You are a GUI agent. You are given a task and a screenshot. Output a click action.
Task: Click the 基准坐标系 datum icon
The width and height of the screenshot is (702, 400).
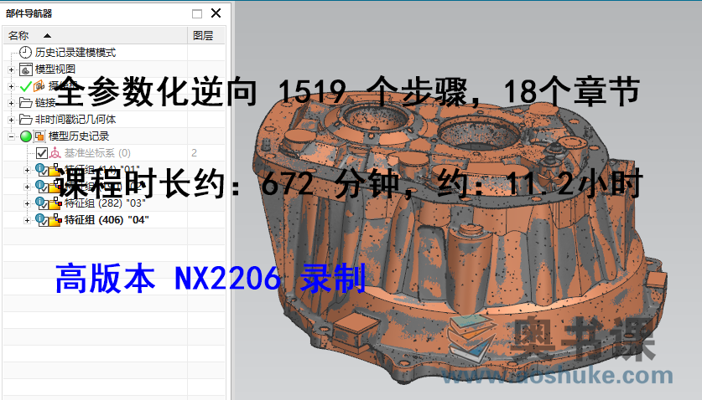tap(55, 153)
